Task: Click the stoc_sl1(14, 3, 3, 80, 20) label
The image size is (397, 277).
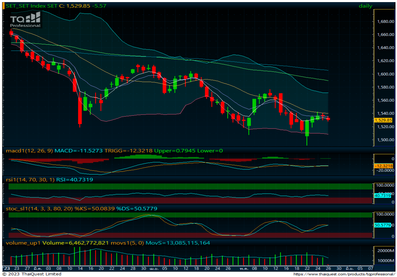Action: [x=40, y=209]
